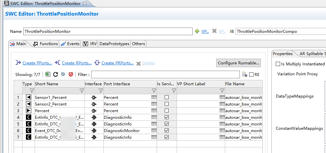Toggle Is Multiply Instantiated checkbox
326x153 pixels.
coord(278,64)
